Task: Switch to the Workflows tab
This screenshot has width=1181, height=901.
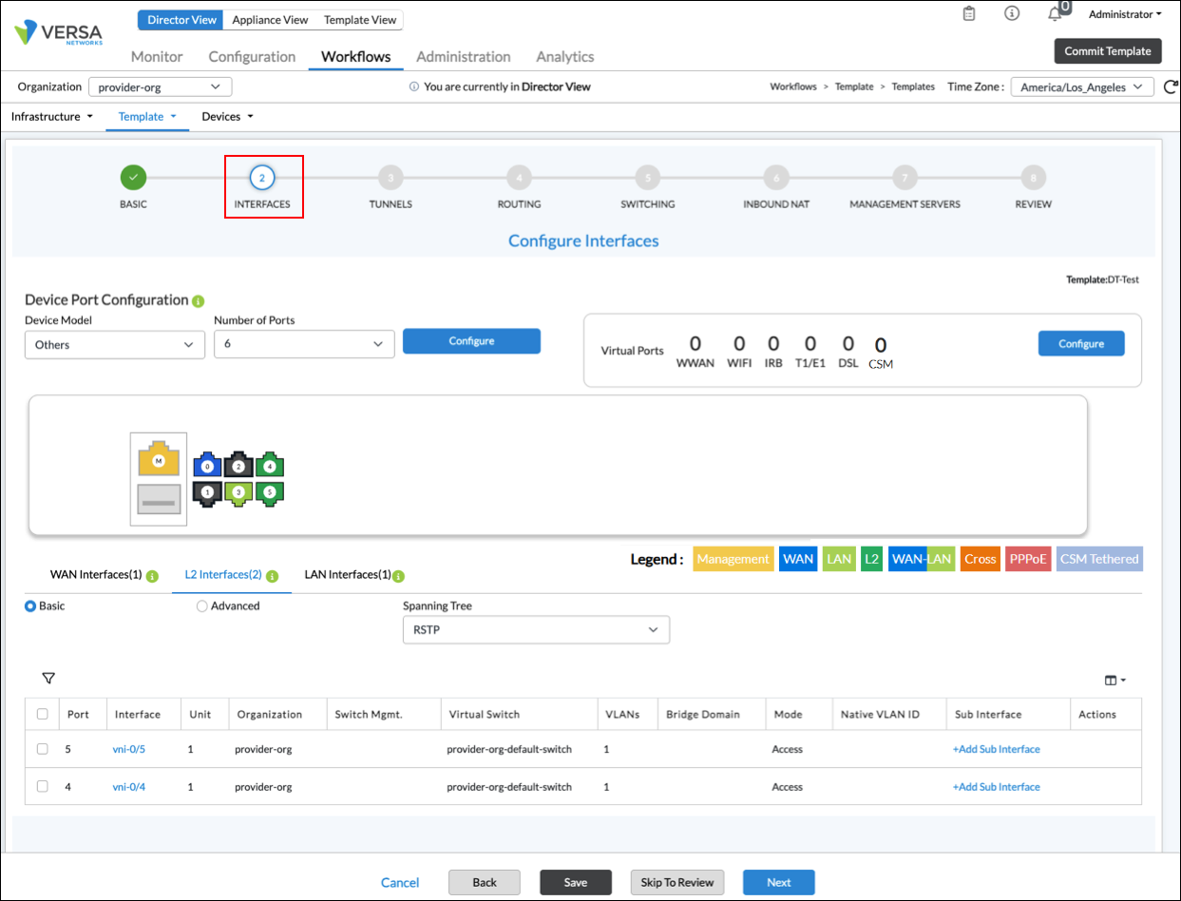Action: click(x=355, y=56)
